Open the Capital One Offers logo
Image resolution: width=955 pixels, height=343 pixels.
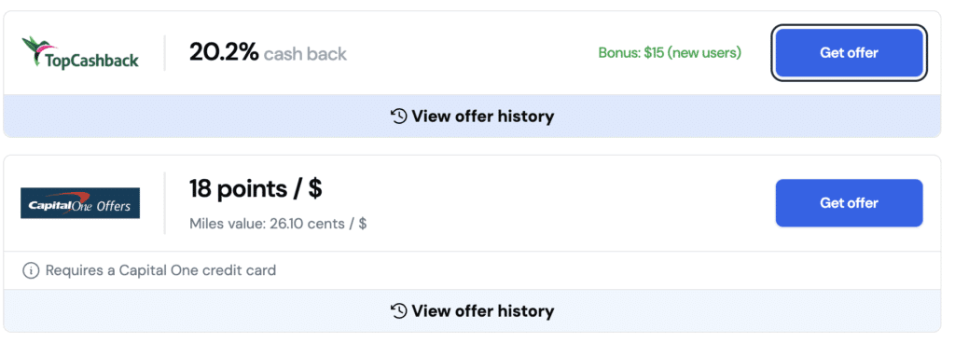(80, 203)
